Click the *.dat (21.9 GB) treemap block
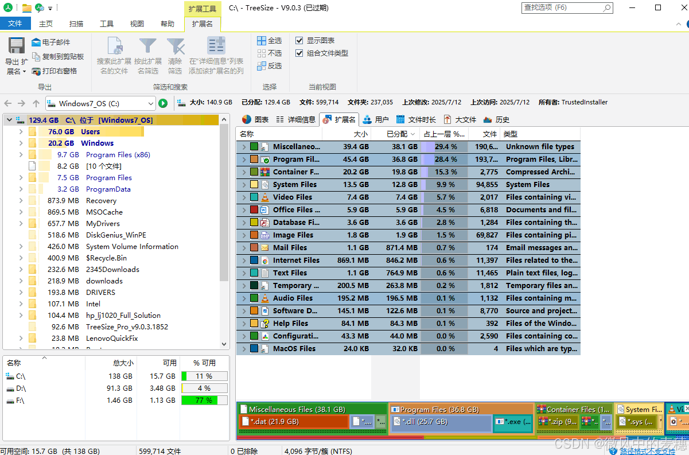The width and height of the screenshot is (689, 455). coord(294,421)
